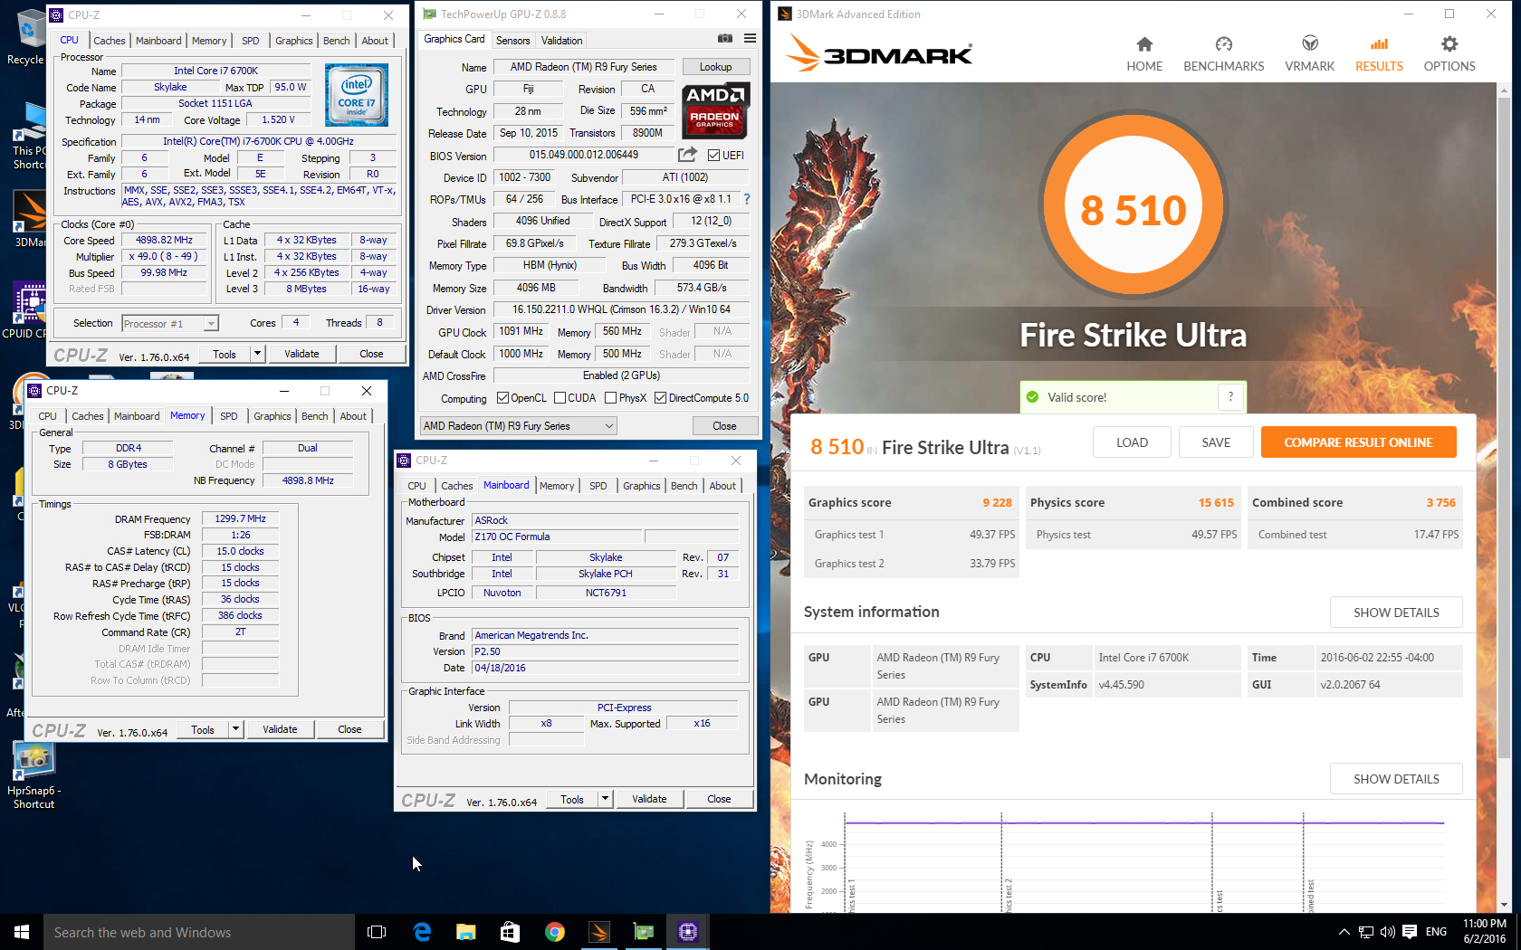Click the monitoring frequency graph
The height and width of the screenshot is (950, 1521).
tap(1143, 861)
